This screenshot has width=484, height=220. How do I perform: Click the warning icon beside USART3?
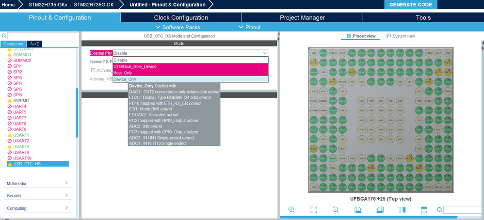[10, 146]
